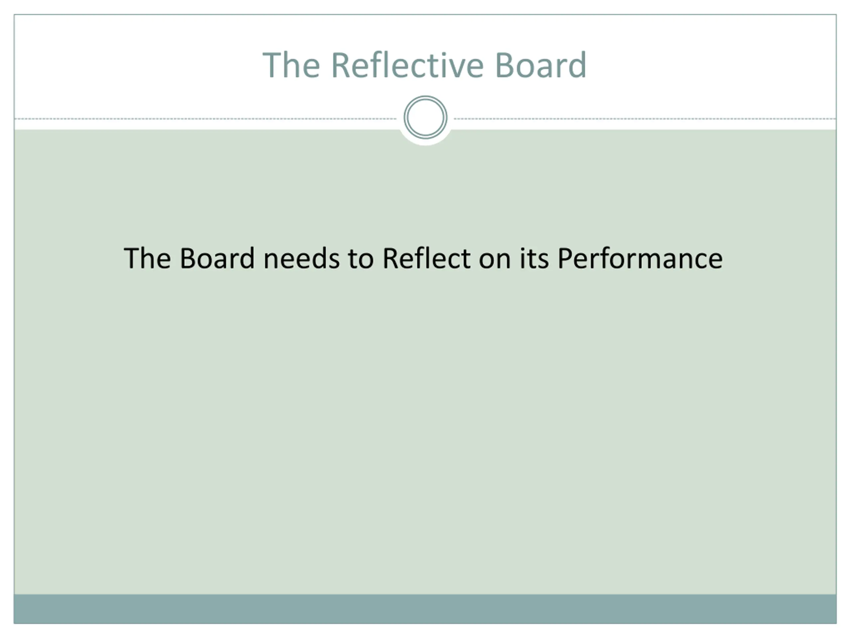Click the word 'to' in the body sentence
Screen dimensions: 851x638
point(361,259)
